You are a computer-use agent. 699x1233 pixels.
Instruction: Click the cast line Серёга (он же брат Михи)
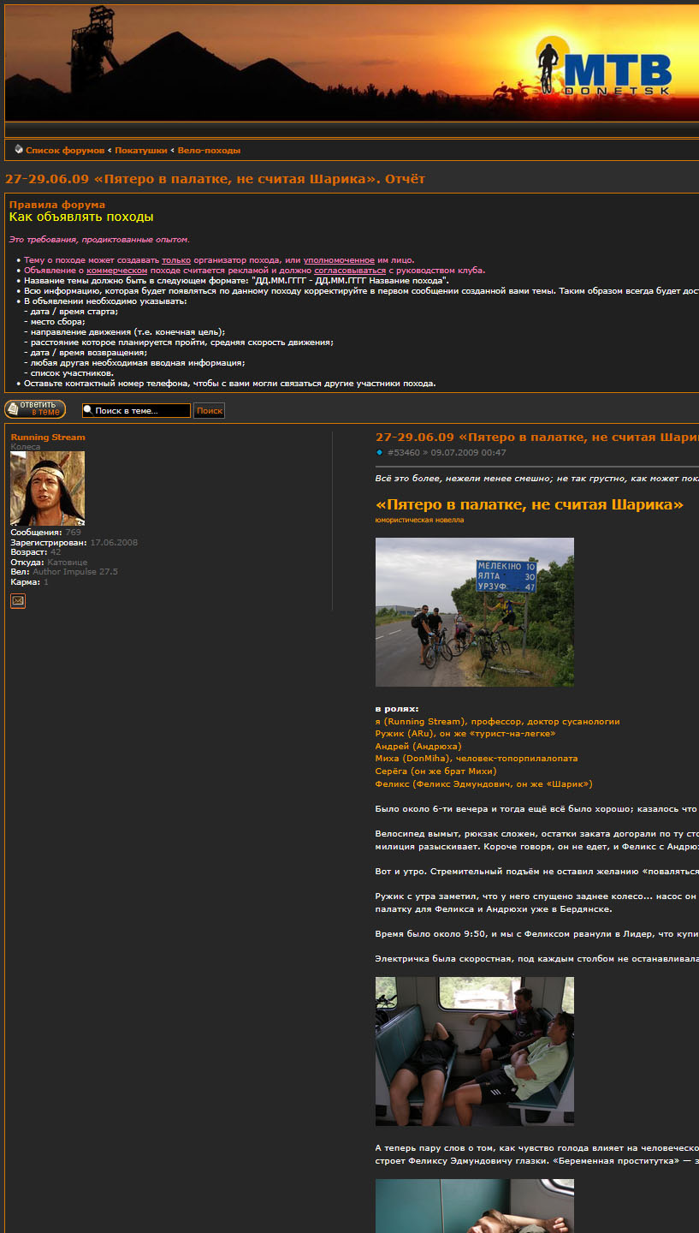click(x=435, y=771)
